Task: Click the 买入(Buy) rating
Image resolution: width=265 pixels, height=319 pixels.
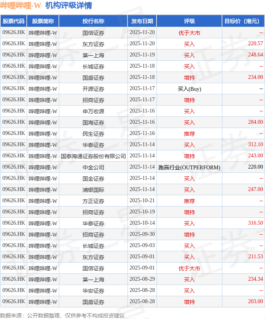Action: 189,89
